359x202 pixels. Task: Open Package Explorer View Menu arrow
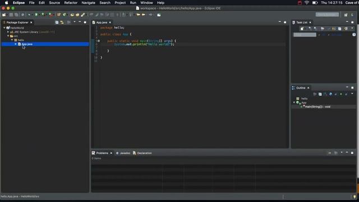(x=75, y=22)
